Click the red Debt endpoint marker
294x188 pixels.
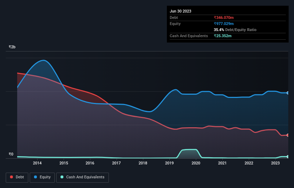(x=288, y=135)
